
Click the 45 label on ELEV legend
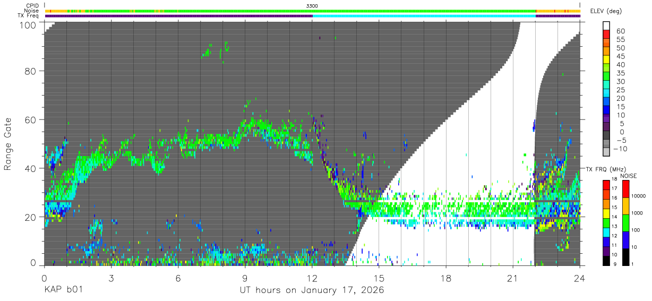(620, 56)
